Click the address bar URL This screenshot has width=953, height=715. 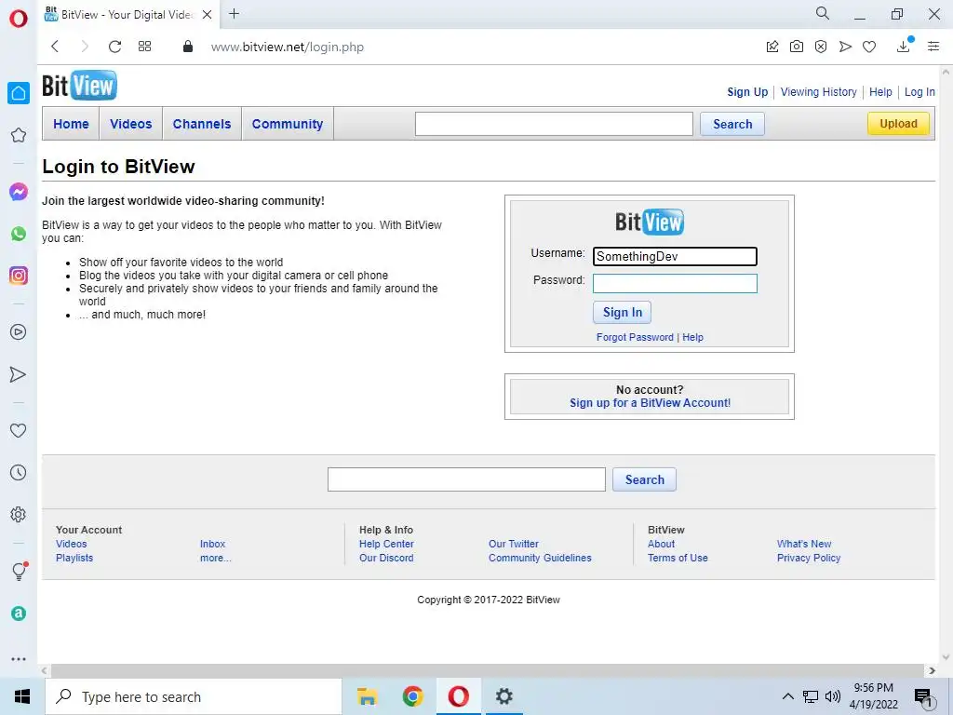[x=288, y=47]
